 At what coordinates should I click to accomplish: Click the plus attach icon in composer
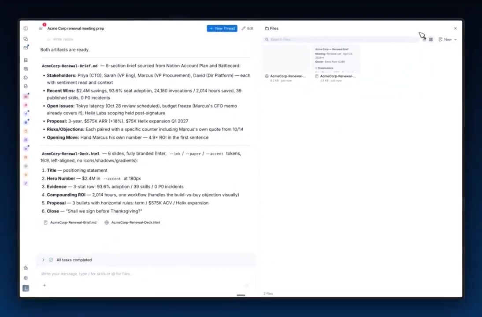[44, 285]
